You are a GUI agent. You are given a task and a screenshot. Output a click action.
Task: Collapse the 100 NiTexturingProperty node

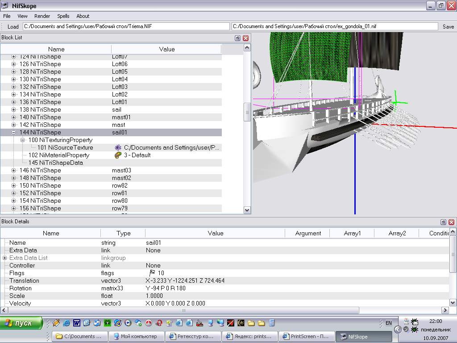click(x=22, y=140)
